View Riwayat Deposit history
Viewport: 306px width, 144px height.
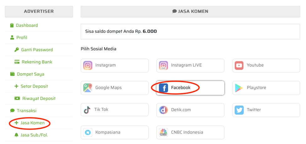[x=35, y=99]
